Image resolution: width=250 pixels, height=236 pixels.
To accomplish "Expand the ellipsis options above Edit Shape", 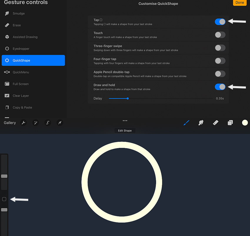I will (125, 120).
